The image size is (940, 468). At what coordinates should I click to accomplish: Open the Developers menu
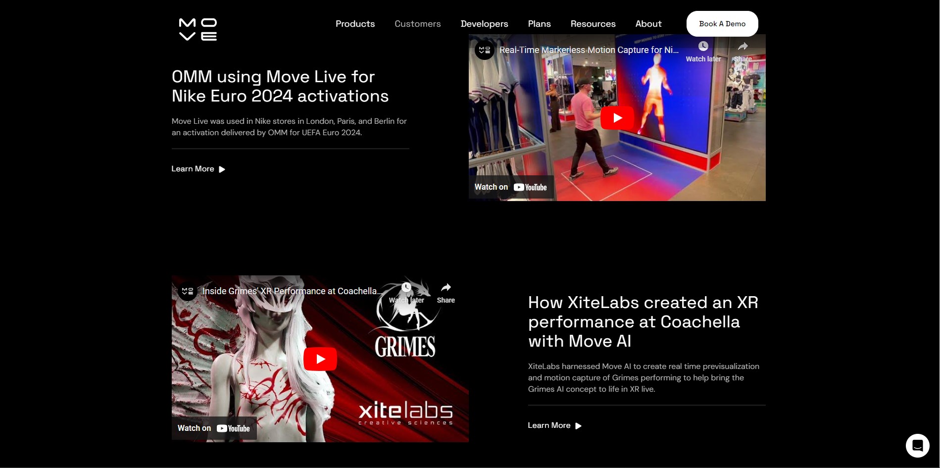[x=484, y=24]
